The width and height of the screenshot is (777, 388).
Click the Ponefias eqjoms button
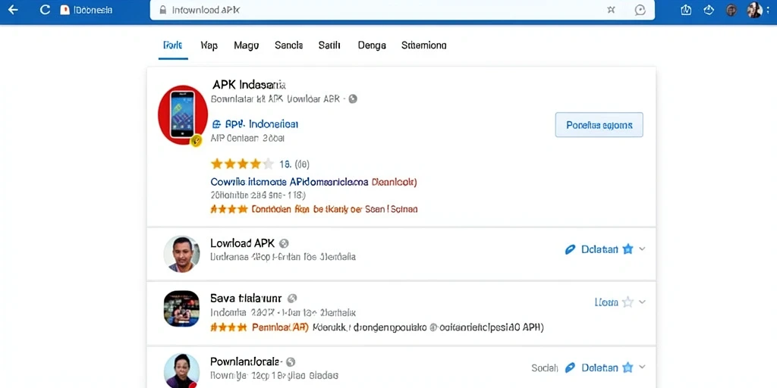point(599,125)
